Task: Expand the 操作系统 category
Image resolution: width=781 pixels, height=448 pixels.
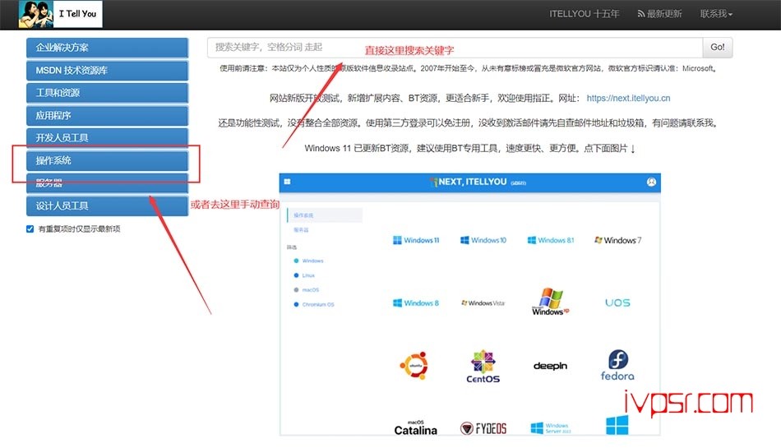Action: (x=107, y=161)
